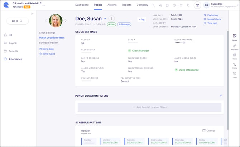This screenshot has width=240, height=147.
Task: Click the Nursing - Upstate NY - RN cost center
Action: [x=183, y=27]
